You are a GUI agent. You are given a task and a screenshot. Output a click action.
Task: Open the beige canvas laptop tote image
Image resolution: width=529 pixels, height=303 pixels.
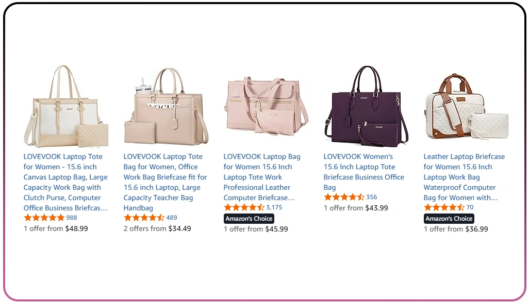66,106
